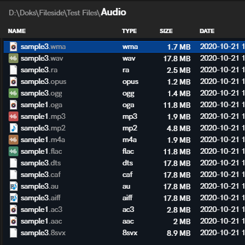Select the sample3.8svx file name

point(43,233)
